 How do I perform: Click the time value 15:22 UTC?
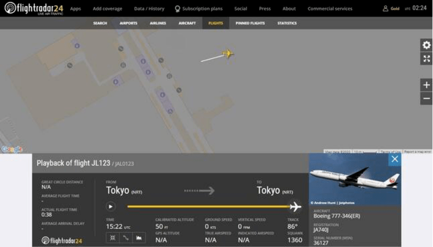coord(118,227)
